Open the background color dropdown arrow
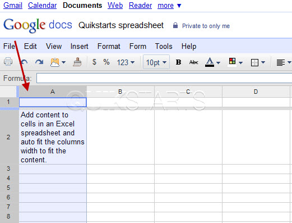 241,62
